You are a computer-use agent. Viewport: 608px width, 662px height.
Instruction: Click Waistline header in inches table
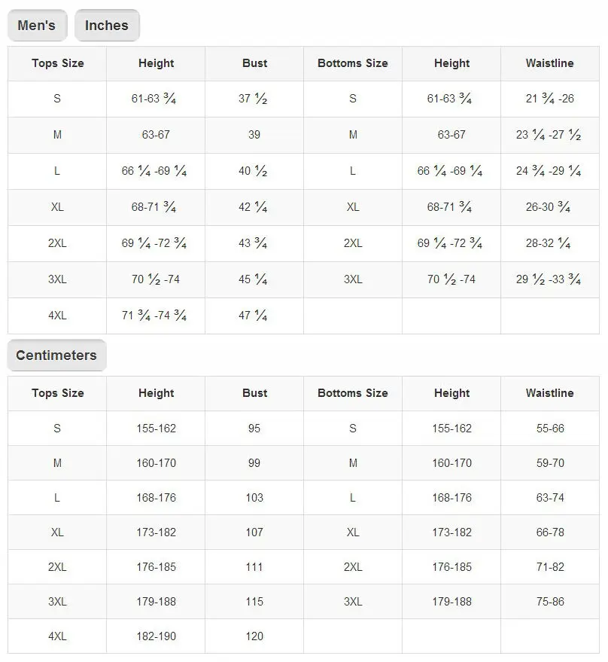[x=550, y=63]
